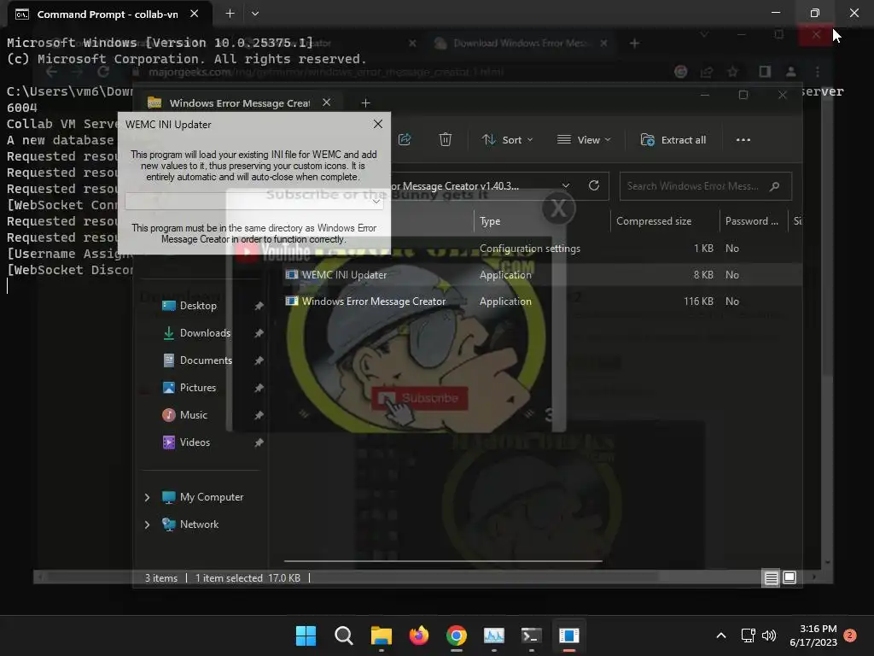The height and width of the screenshot is (656, 874).
Task: Select Network in the sidebar
Action: pos(199,524)
